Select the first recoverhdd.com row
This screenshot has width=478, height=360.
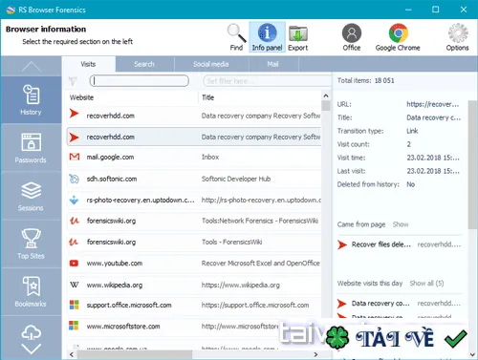point(194,116)
